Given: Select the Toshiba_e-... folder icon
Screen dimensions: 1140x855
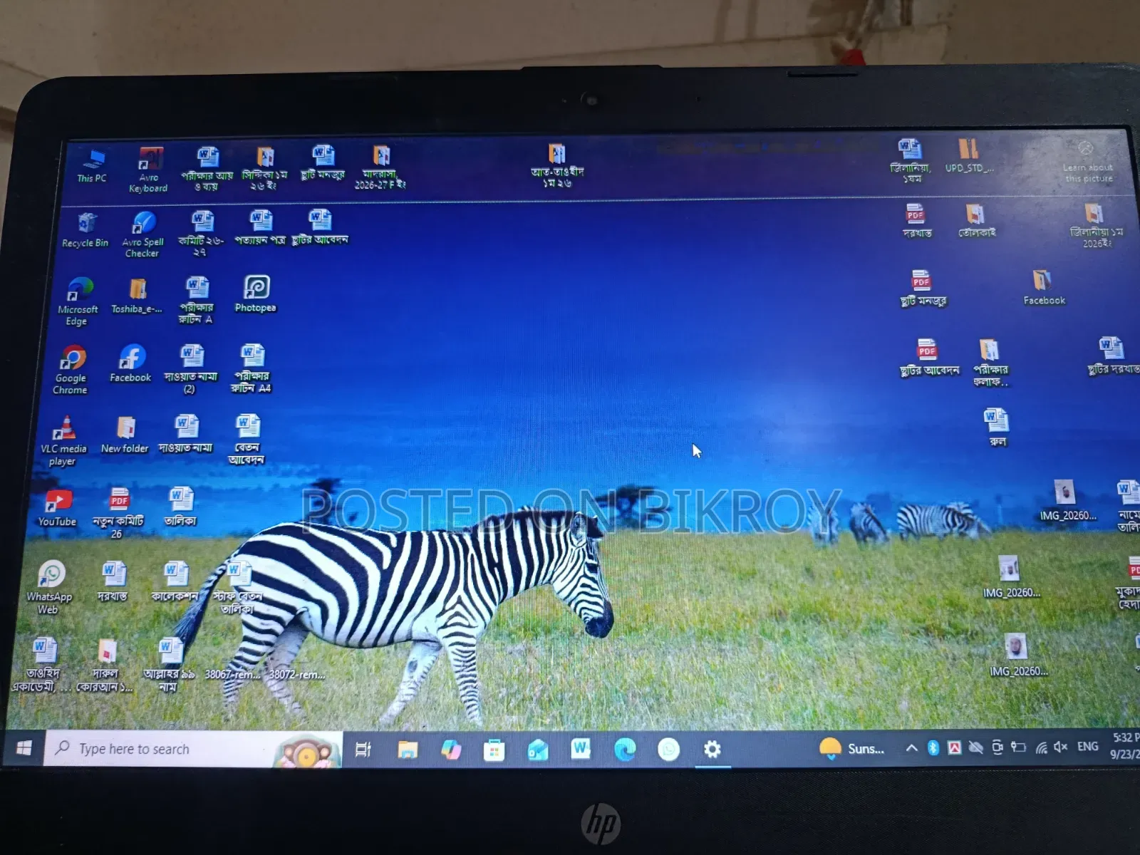Looking at the screenshot, I should point(137,296).
